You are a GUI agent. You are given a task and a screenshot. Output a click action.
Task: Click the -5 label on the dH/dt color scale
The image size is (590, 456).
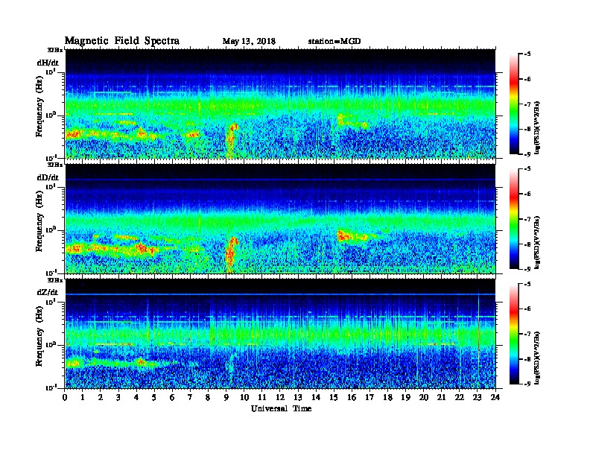point(527,54)
